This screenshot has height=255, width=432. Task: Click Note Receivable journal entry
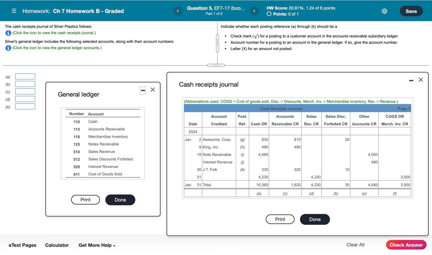217,155
